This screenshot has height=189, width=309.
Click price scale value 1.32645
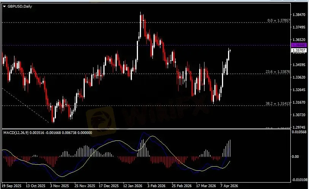[299, 90]
